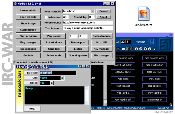Click the connect button in blue window

141,42
